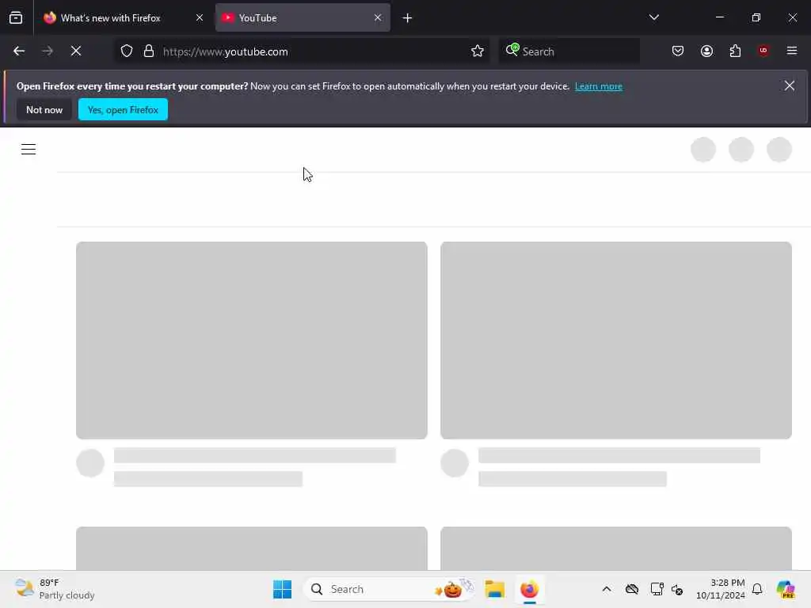Open the tracking protection shield
This screenshot has height=608, width=811.
click(127, 51)
